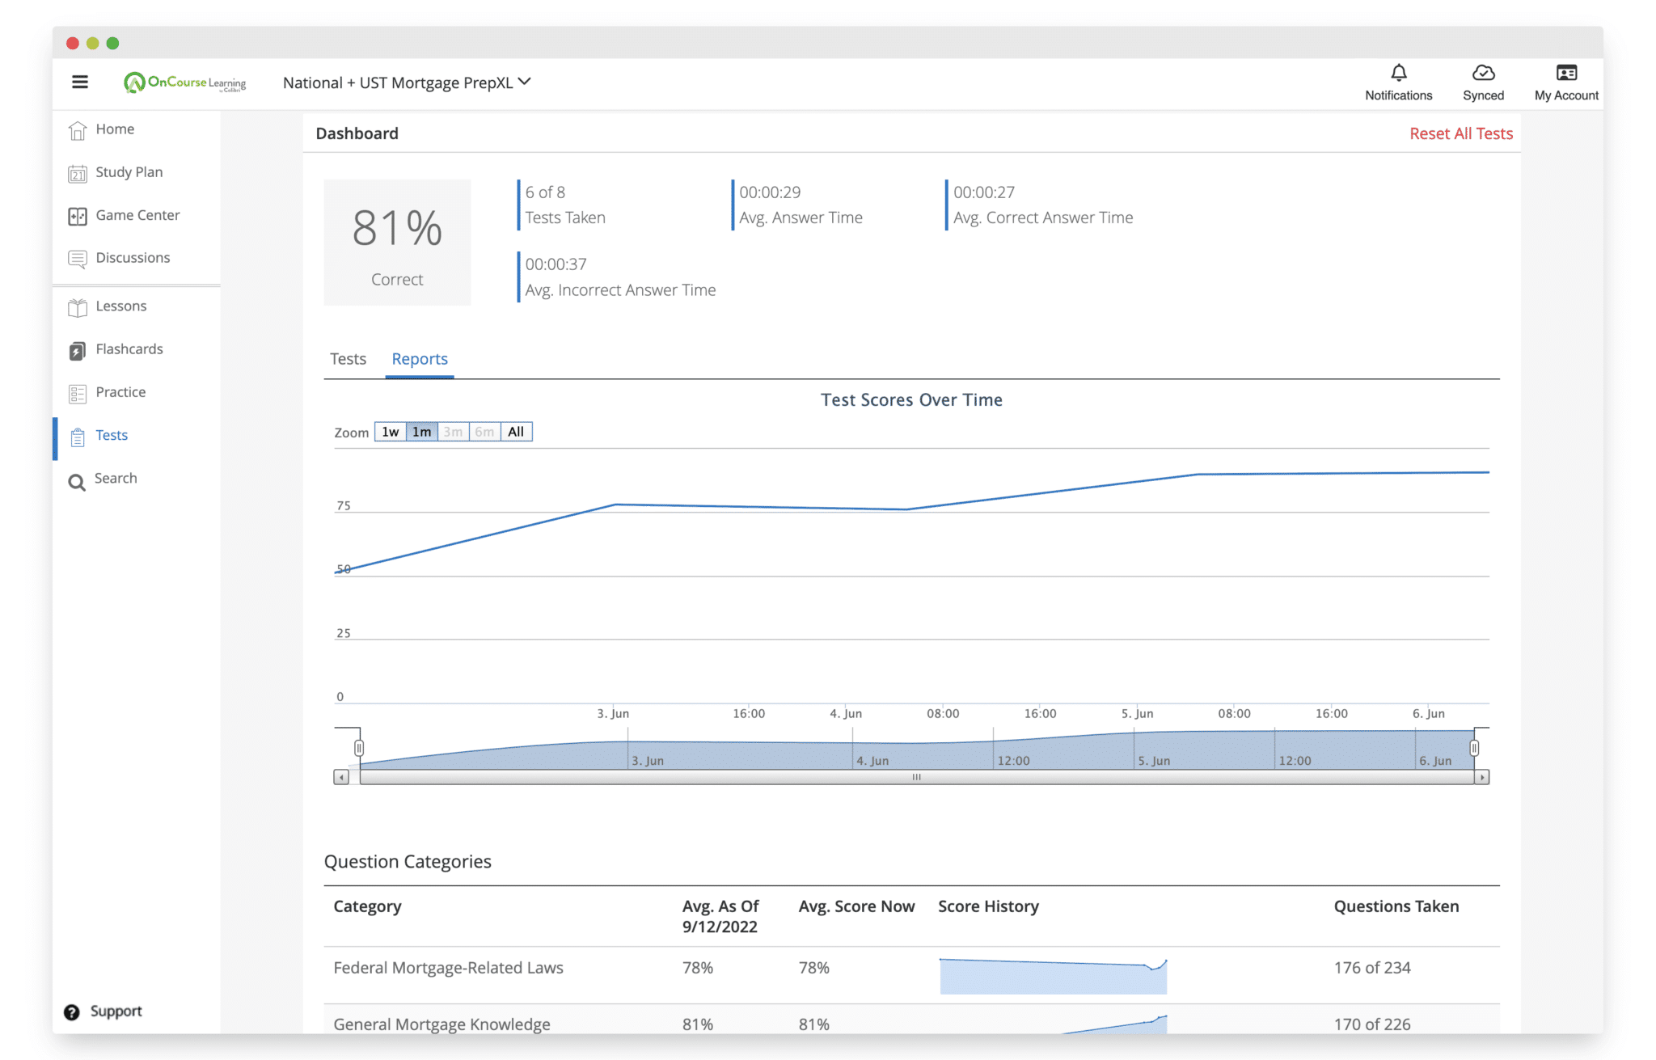Click the left navigator range handle
Screen dimensions: 1656x1060
pos(359,748)
